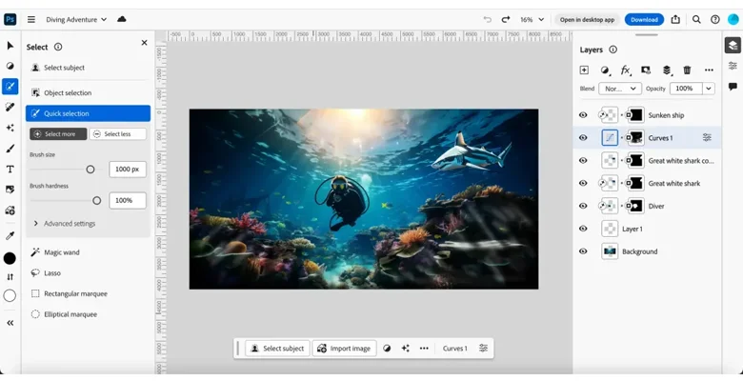743x381 pixels.
Task: Open the Diving Adventure document dropdown
Action: [x=76, y=19]
